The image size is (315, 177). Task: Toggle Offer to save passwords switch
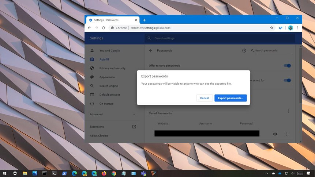pos(288,66)
